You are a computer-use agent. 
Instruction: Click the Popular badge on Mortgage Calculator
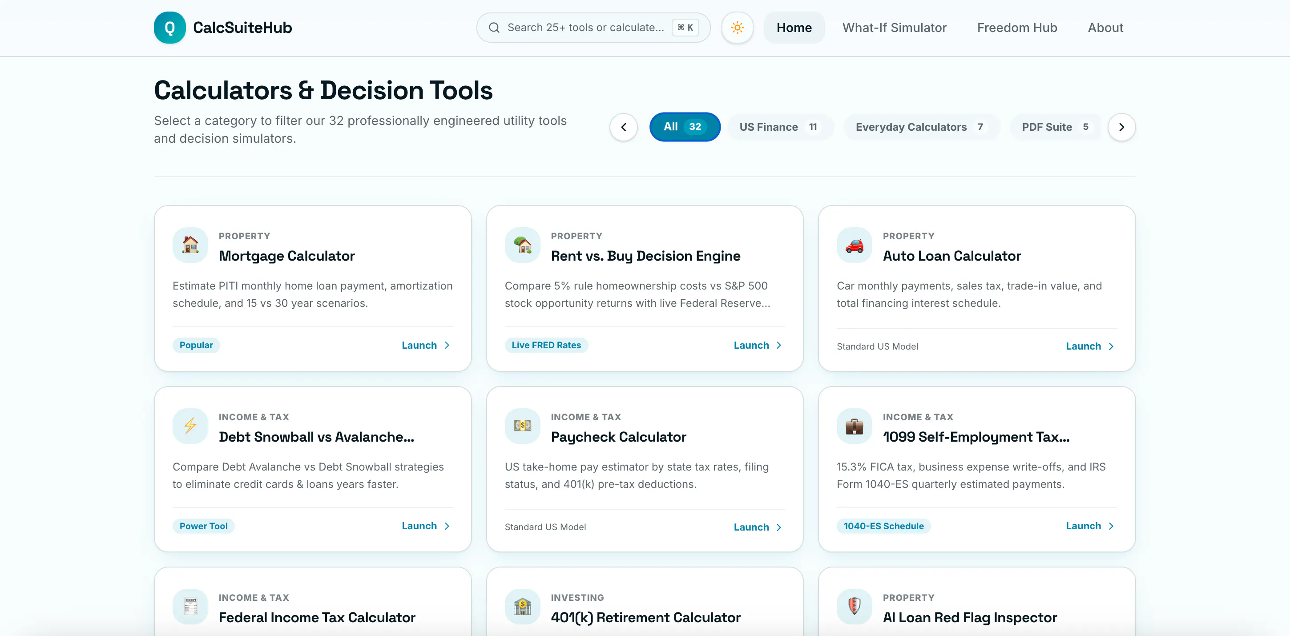pyautogui.click(x=196, y=345)
